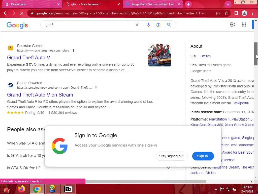The image size is (258, 194).
Task: Close the gta 5 search tab
Action: click(x=119, y=4)
